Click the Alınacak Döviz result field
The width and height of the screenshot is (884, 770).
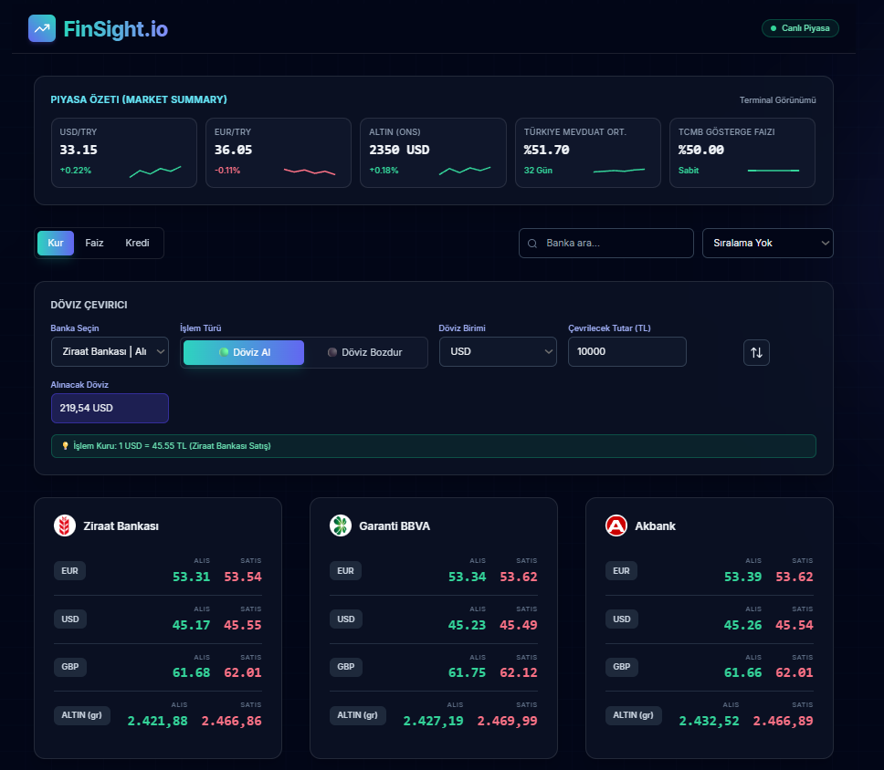(x=110, y=408)
